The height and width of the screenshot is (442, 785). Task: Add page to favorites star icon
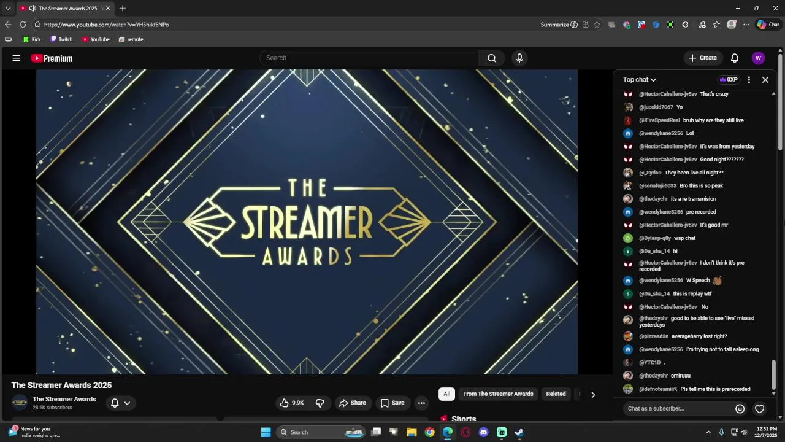(x=597, y=25)
